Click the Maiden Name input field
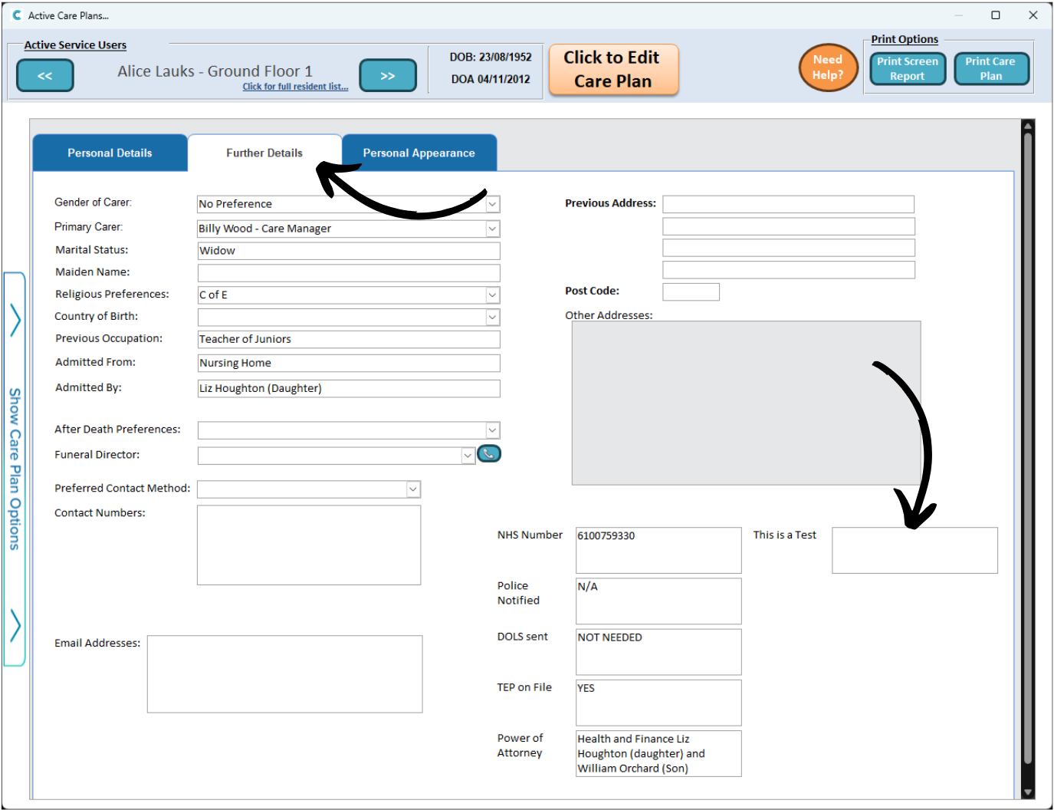Image resolution: width=1054 pixels, height=810 pixels. [348, 273]
